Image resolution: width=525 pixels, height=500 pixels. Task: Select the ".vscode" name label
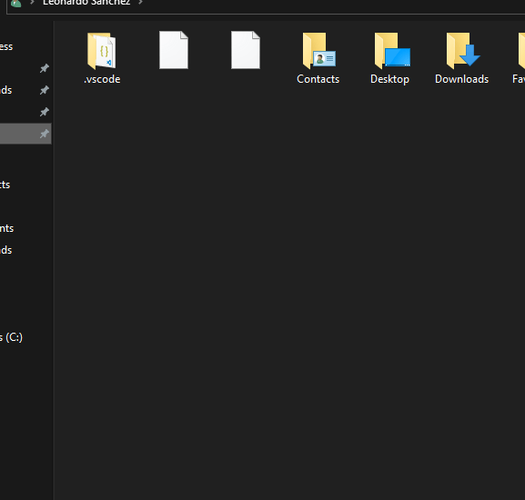[x=102, y=79]
